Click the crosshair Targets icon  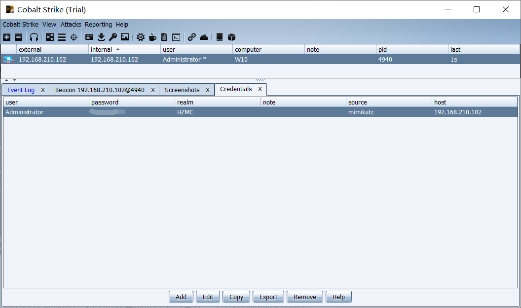tap(74, 37)
